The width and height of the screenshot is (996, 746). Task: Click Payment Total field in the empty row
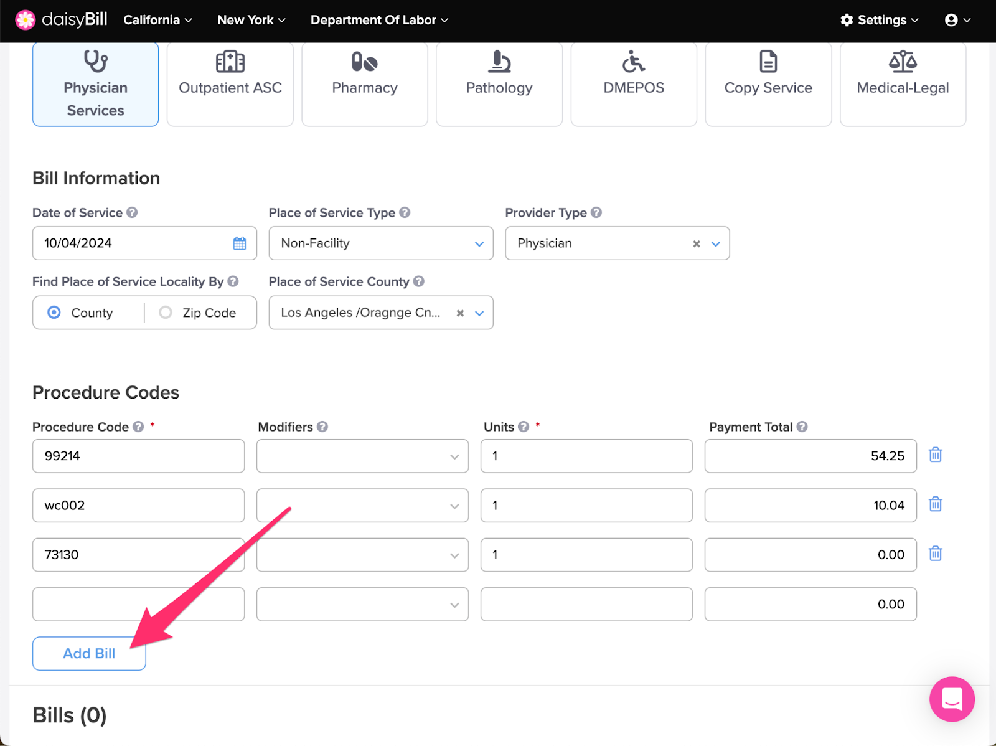pyautogui.click(x=810, y=604)
